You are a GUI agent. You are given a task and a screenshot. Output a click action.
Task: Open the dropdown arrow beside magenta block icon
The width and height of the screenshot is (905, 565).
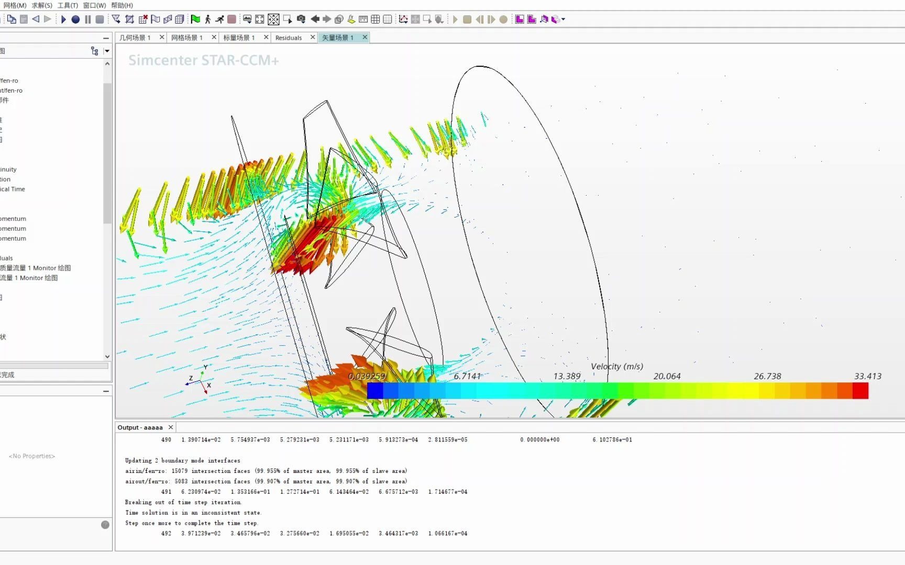pyautogui.click(x=564, y=19)
